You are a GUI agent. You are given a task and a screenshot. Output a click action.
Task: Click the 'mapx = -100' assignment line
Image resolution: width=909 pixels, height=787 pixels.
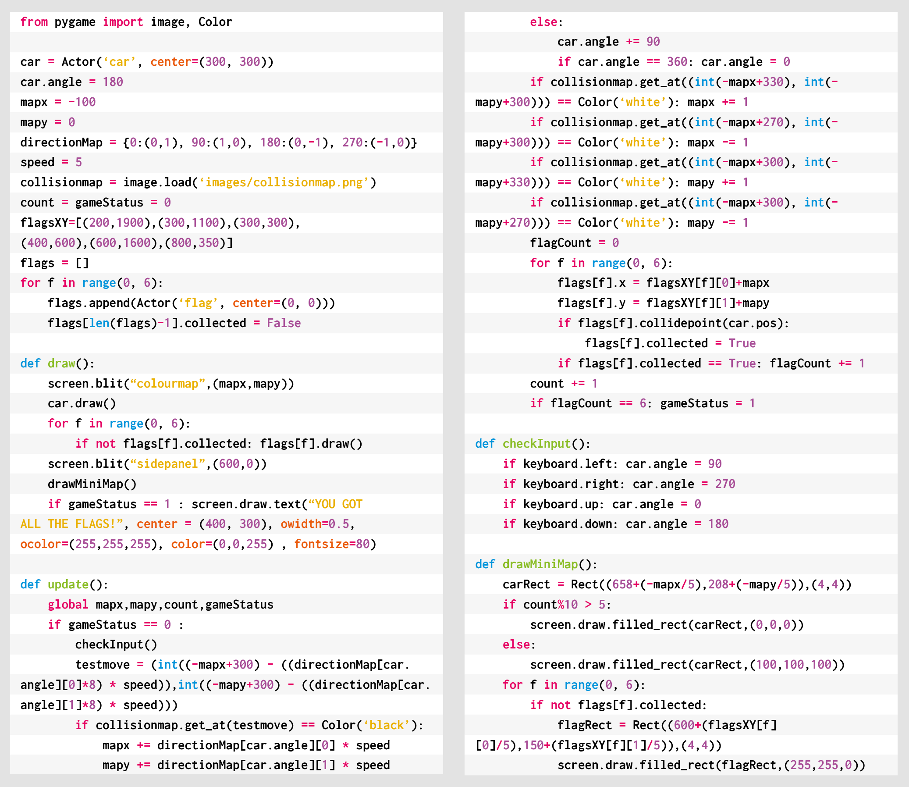pyautogui.click(x=58, y=102)
